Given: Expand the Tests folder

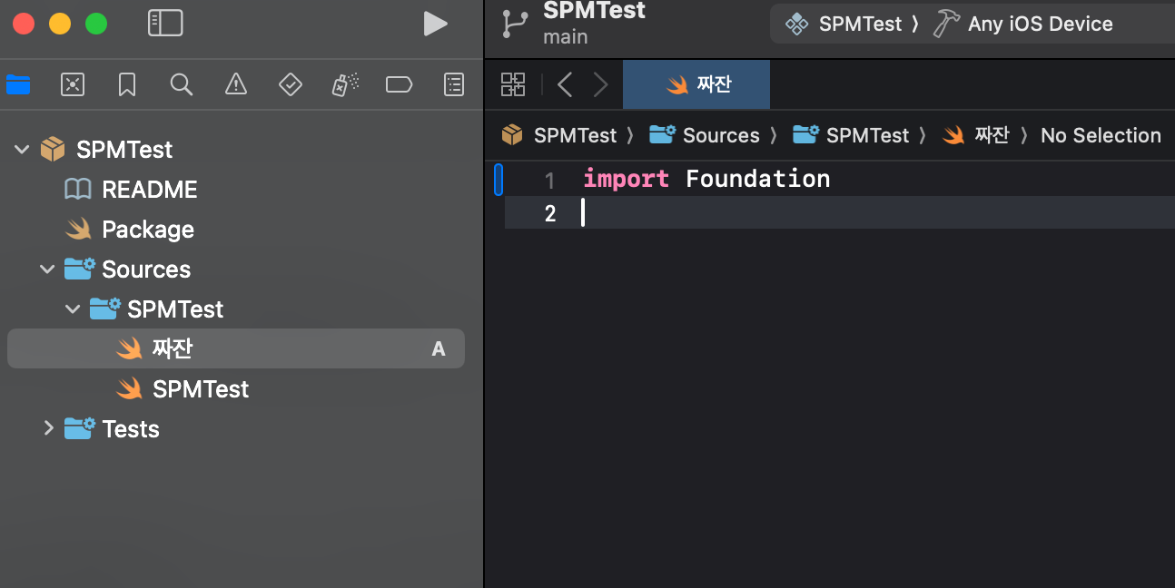Looking at the screenshot, I should point(48,428).
